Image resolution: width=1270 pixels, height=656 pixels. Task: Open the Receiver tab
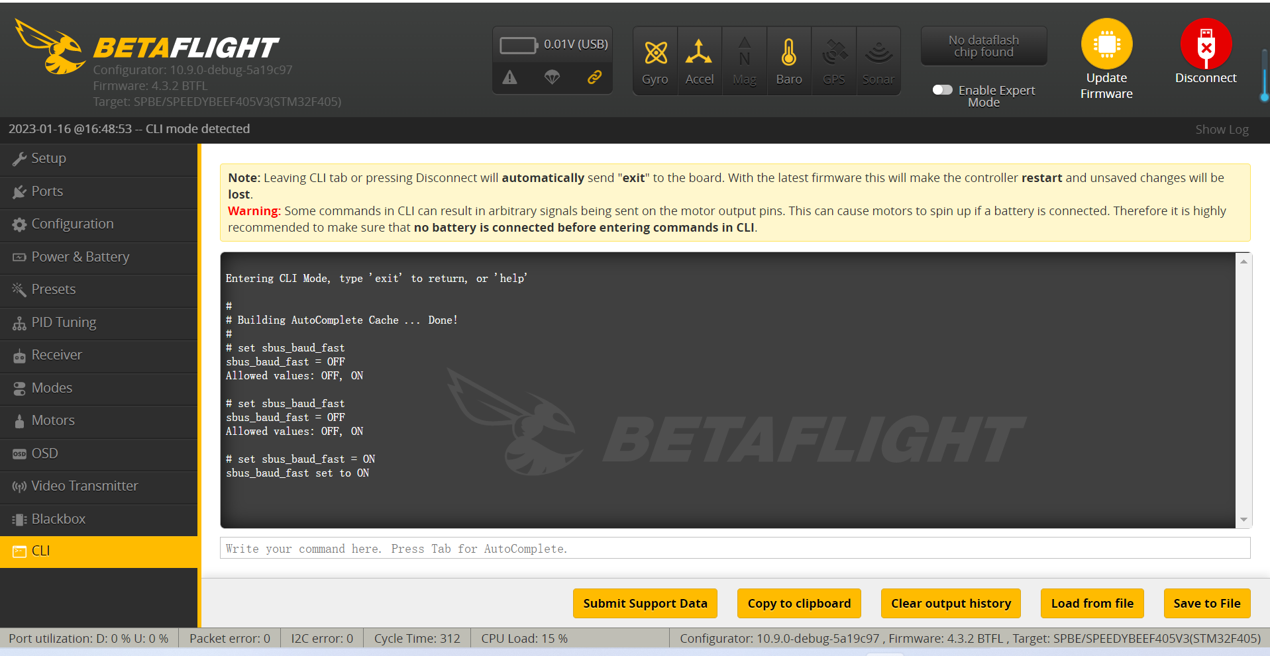pyautogui.click(x=99, y=355)
